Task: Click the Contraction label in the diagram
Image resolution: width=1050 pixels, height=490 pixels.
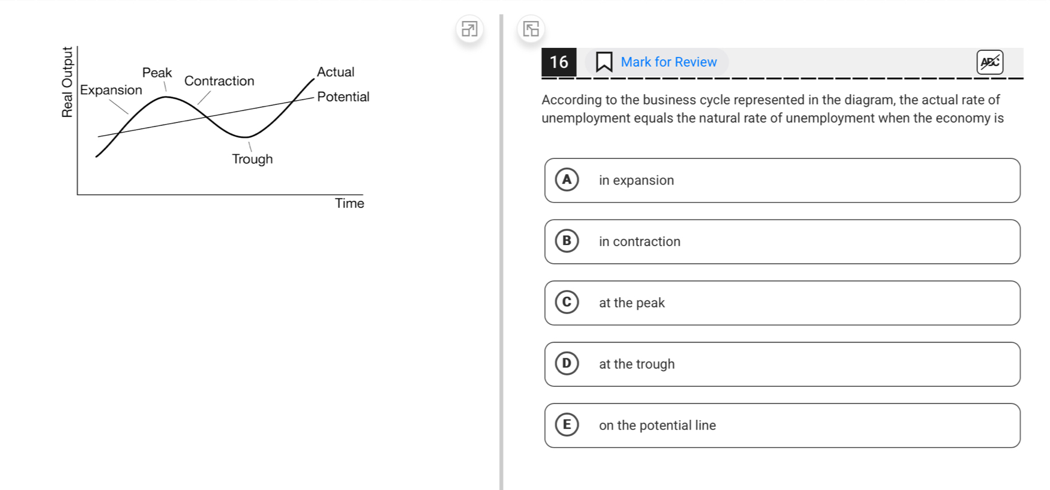Action: point(219,81)
